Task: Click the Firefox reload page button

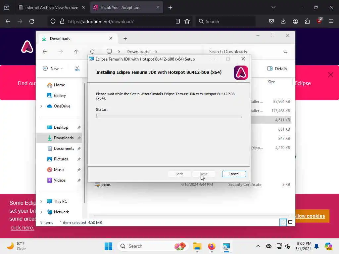Action: 32,21
